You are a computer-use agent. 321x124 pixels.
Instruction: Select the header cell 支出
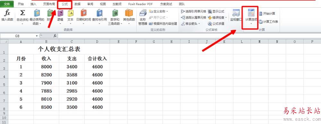point(72,58)
